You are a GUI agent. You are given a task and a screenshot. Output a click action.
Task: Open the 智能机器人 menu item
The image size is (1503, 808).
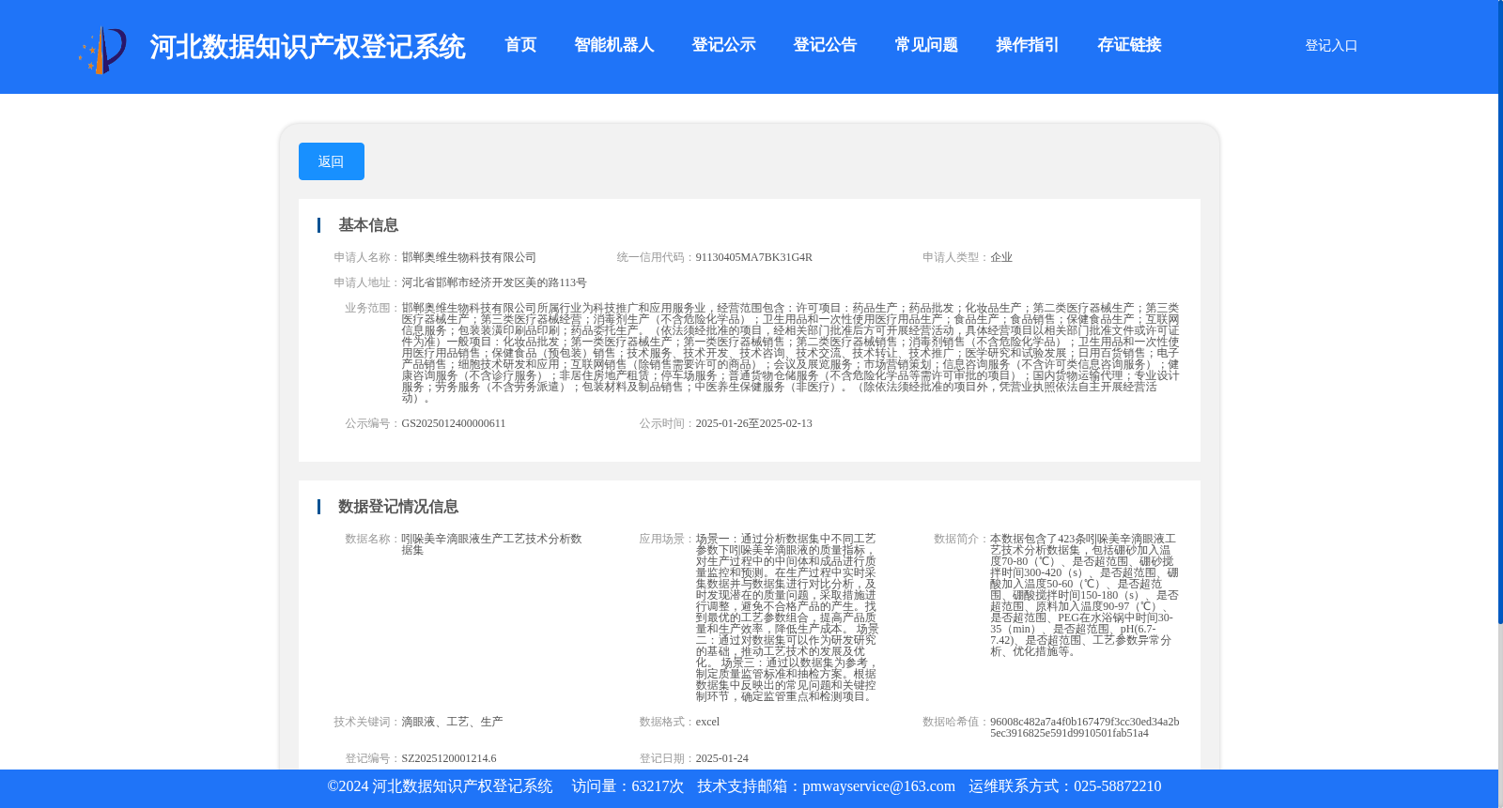[614, 45]
